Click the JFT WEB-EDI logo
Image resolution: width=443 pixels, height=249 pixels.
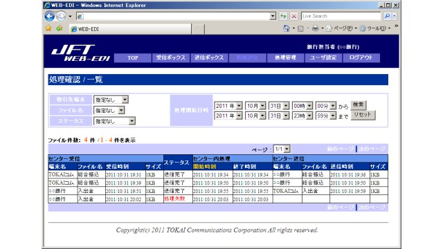(80, 53)
